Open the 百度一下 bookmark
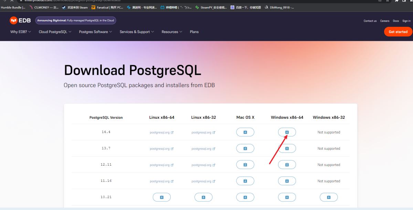The height and width of the screenshot is (210, 413). (x=246, y=7)
